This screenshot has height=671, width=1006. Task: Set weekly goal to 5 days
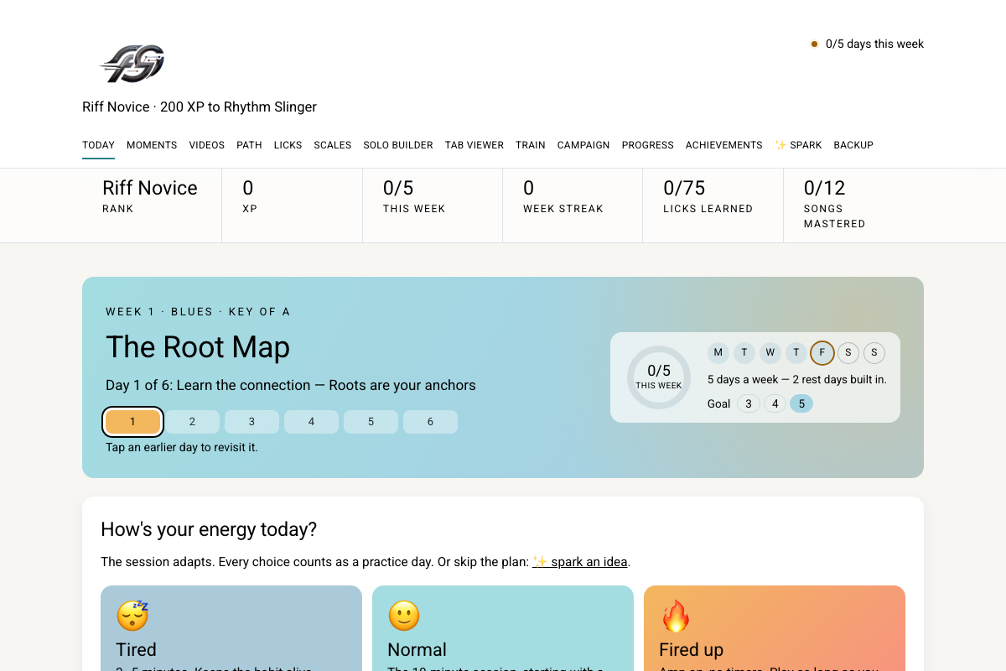(x=801, y=403)
